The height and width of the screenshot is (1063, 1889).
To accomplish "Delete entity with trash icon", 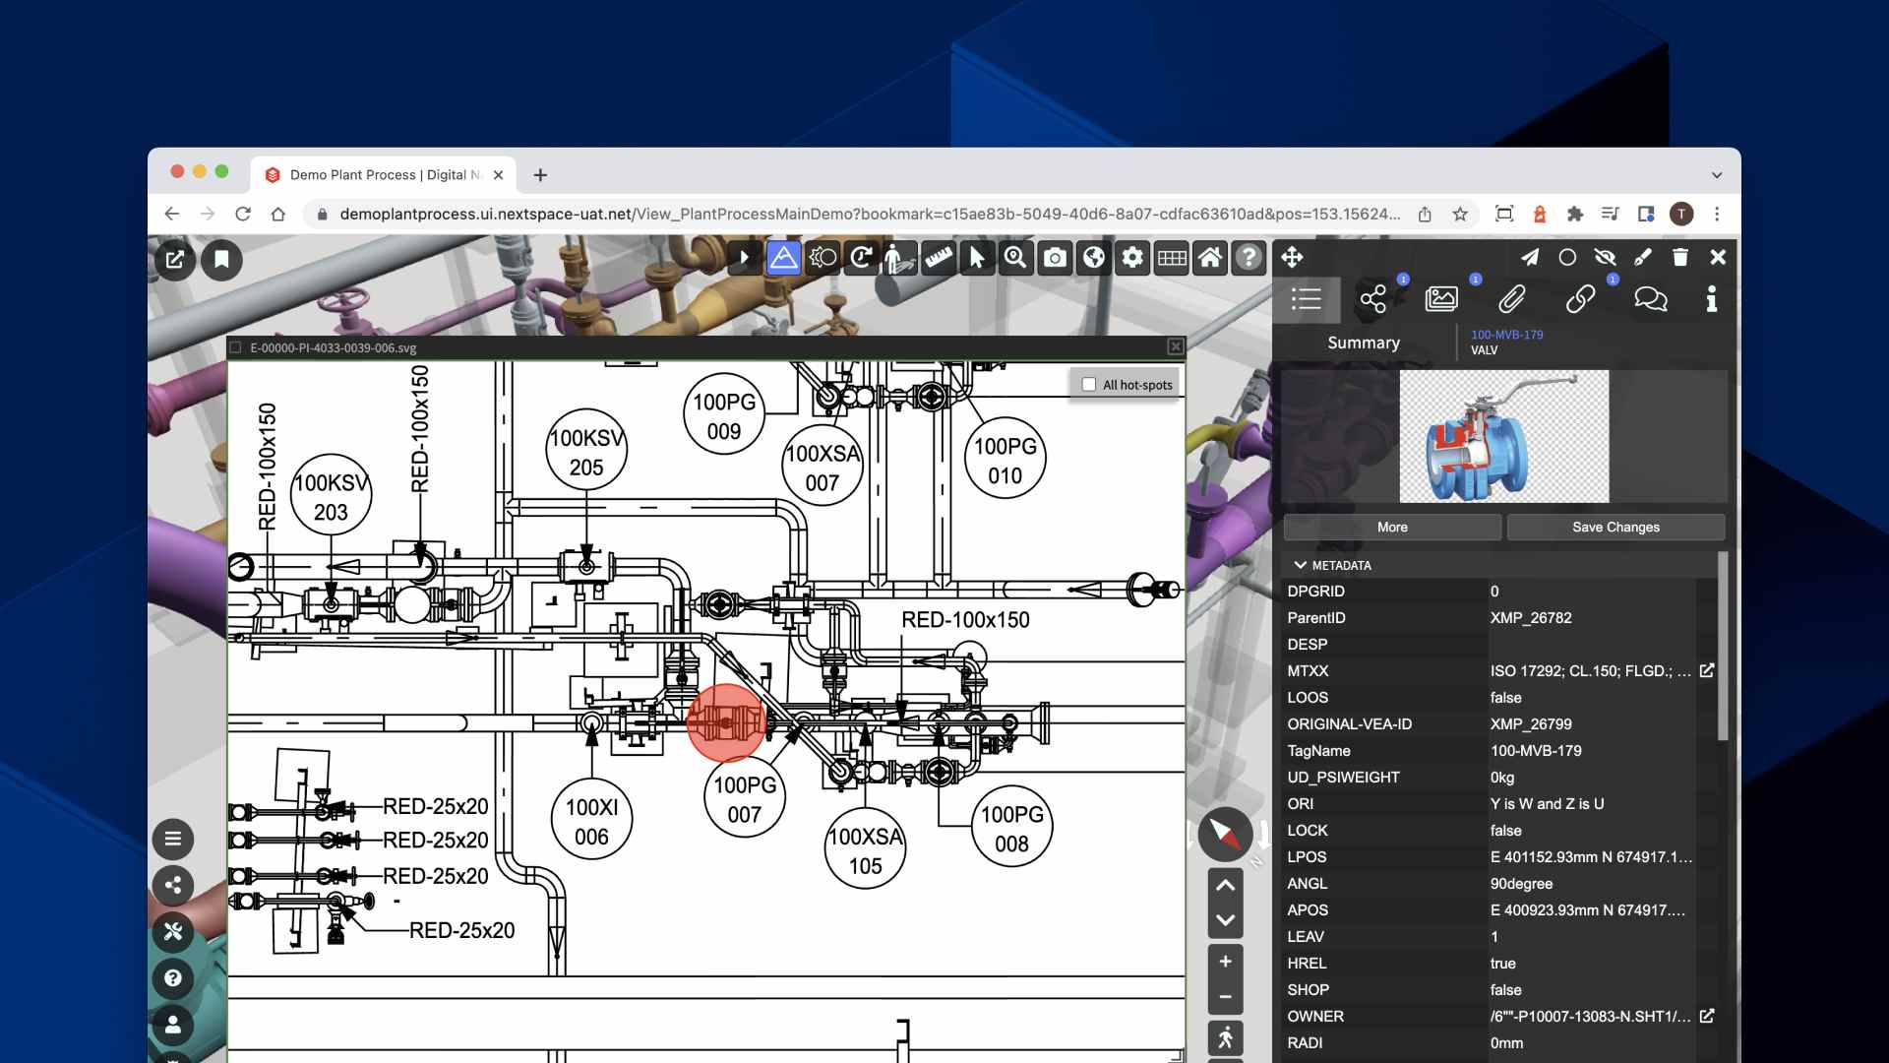I will (x=1680, y=257).
